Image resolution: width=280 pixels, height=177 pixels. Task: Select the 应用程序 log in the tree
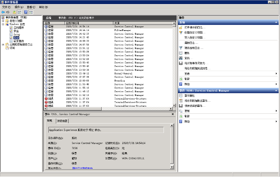[x=19, y=28]
